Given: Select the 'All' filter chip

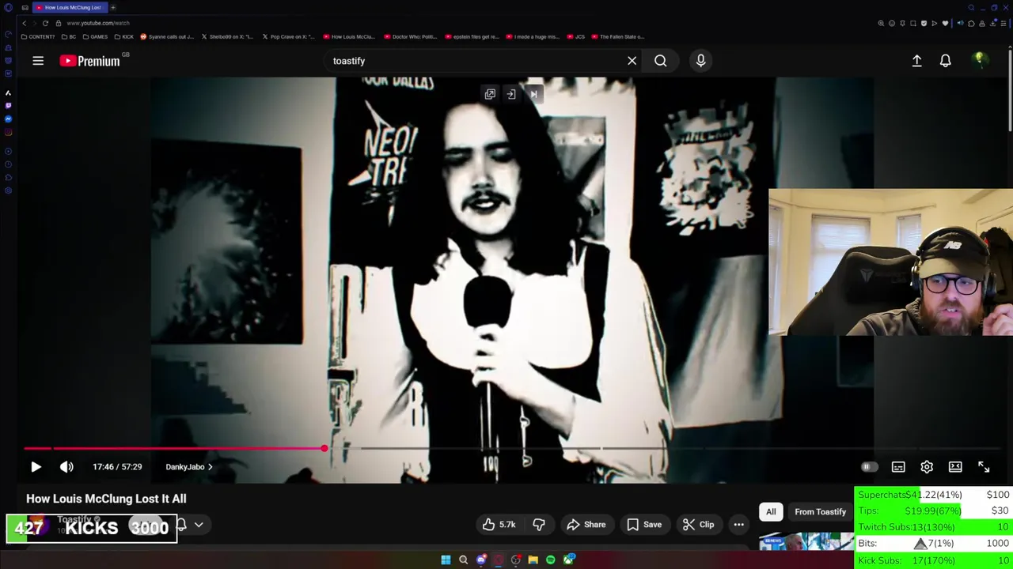Looking at the screenshot, I should coord(771,512).
